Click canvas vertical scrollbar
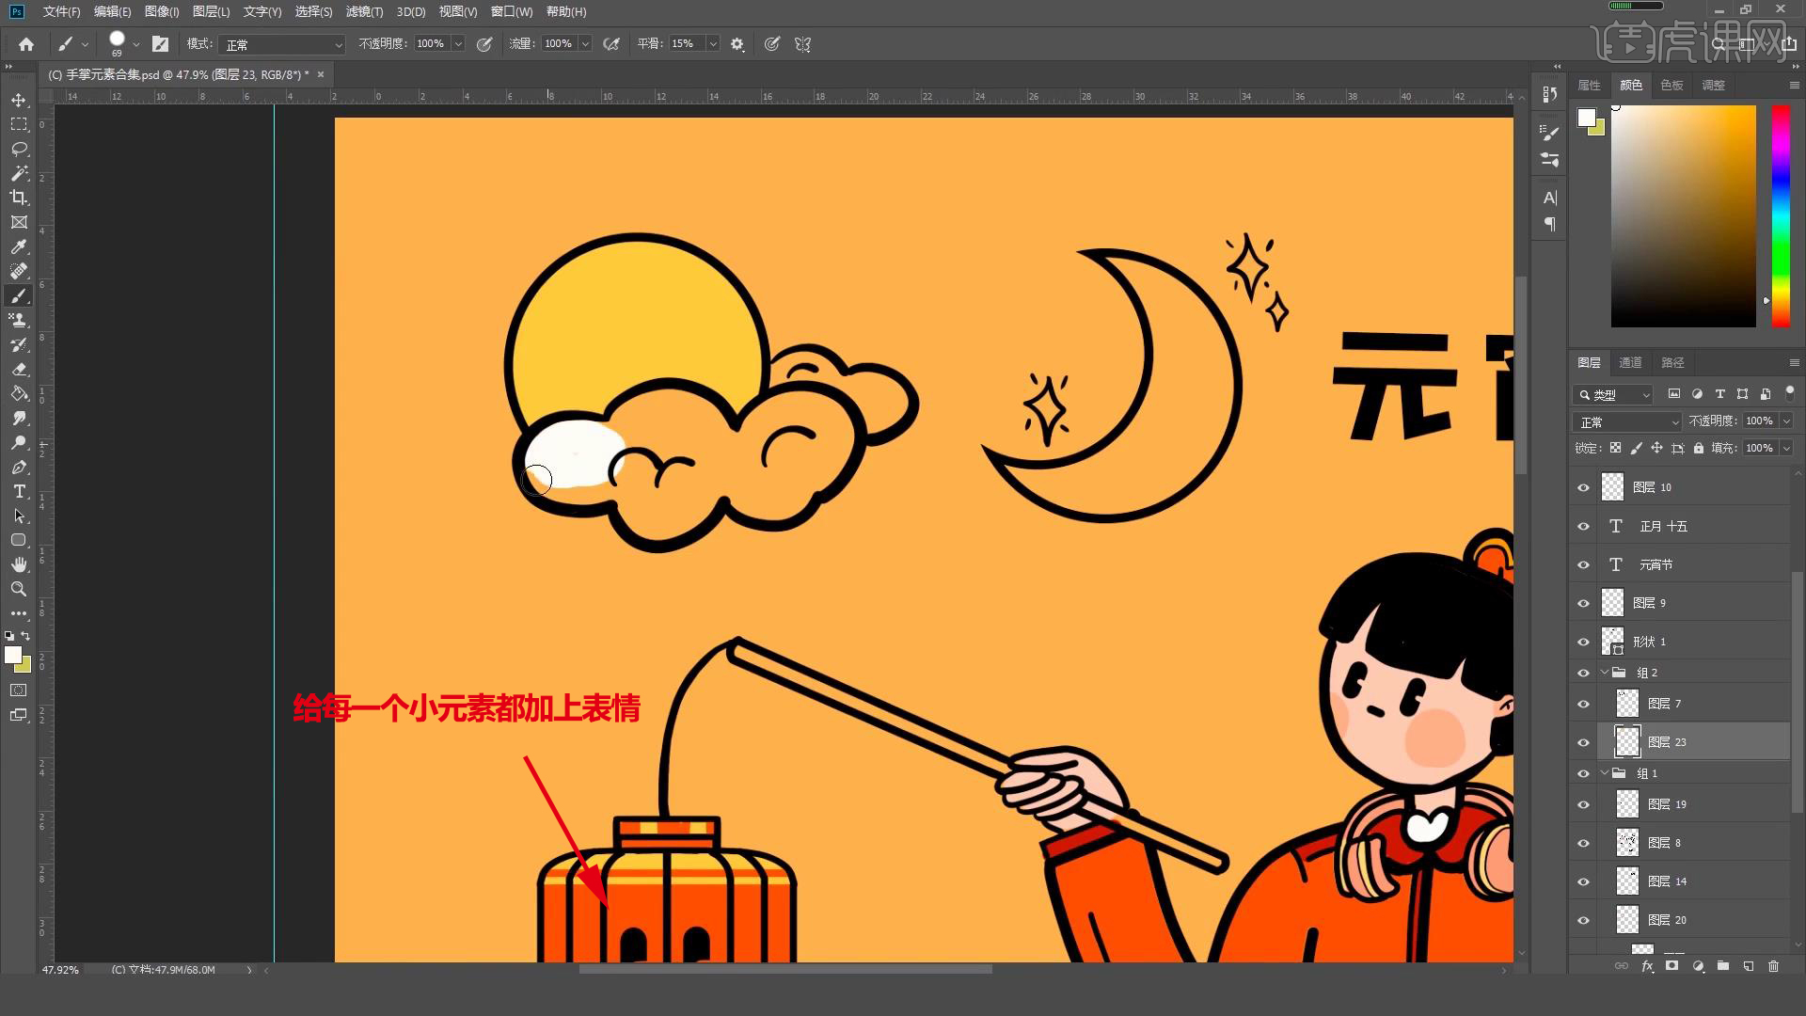1806x1016 pixels. [x=1521, y=376]
